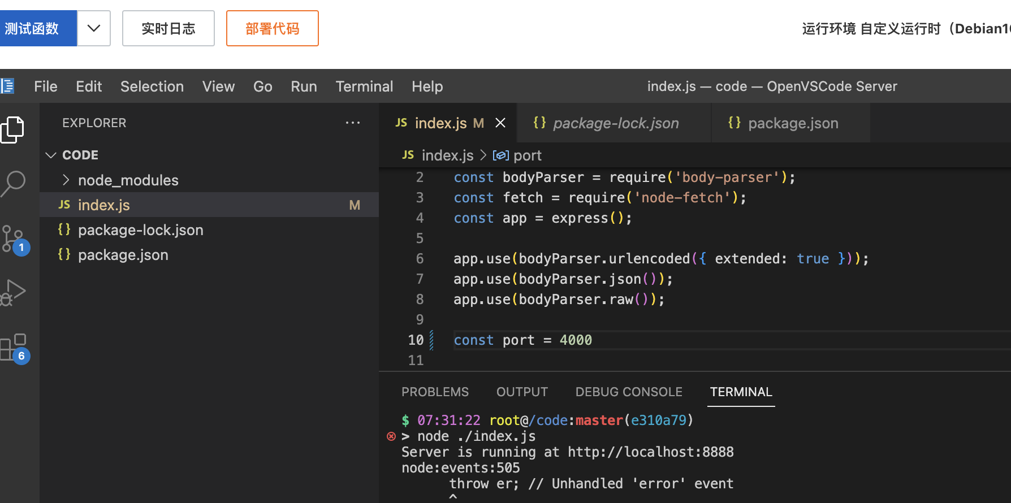This screenshot has height=503, width=1011.
Task: Click 'node-fetch' string on line 3
Action: pos(682,197)
